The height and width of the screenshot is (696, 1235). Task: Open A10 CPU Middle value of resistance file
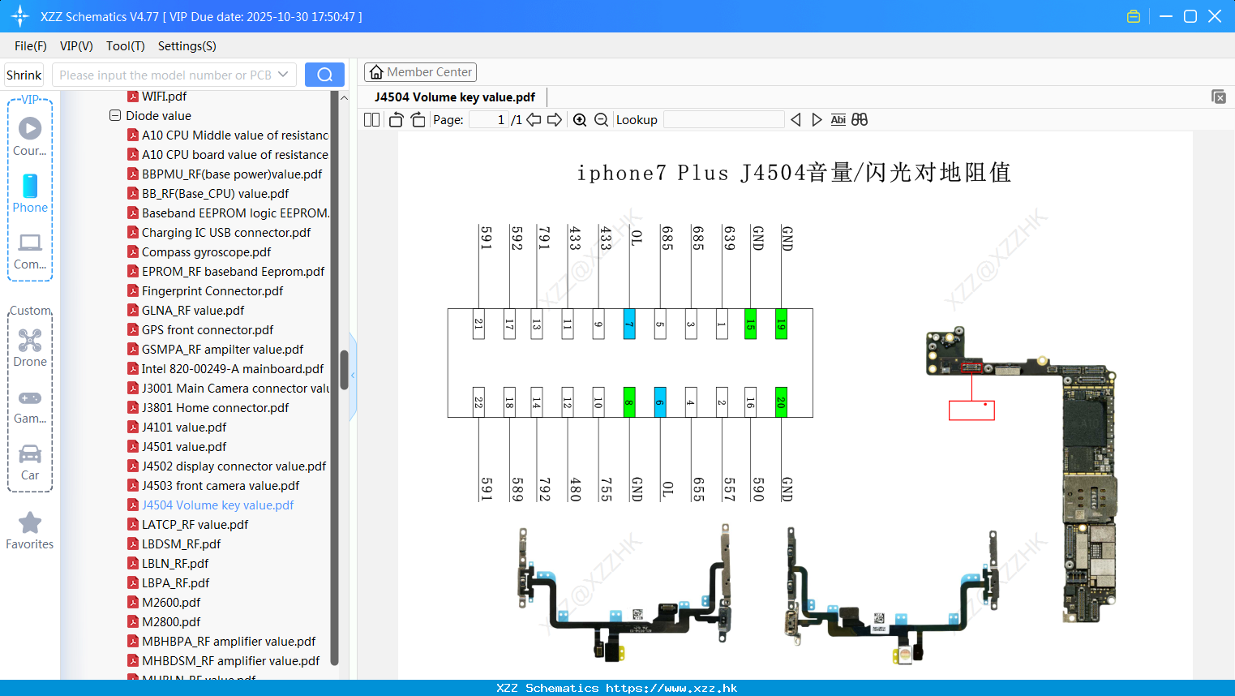point(228,135)
